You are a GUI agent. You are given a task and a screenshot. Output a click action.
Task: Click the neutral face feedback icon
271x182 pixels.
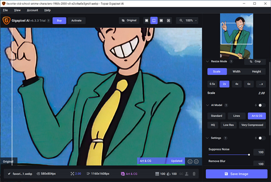click(196, 161)
